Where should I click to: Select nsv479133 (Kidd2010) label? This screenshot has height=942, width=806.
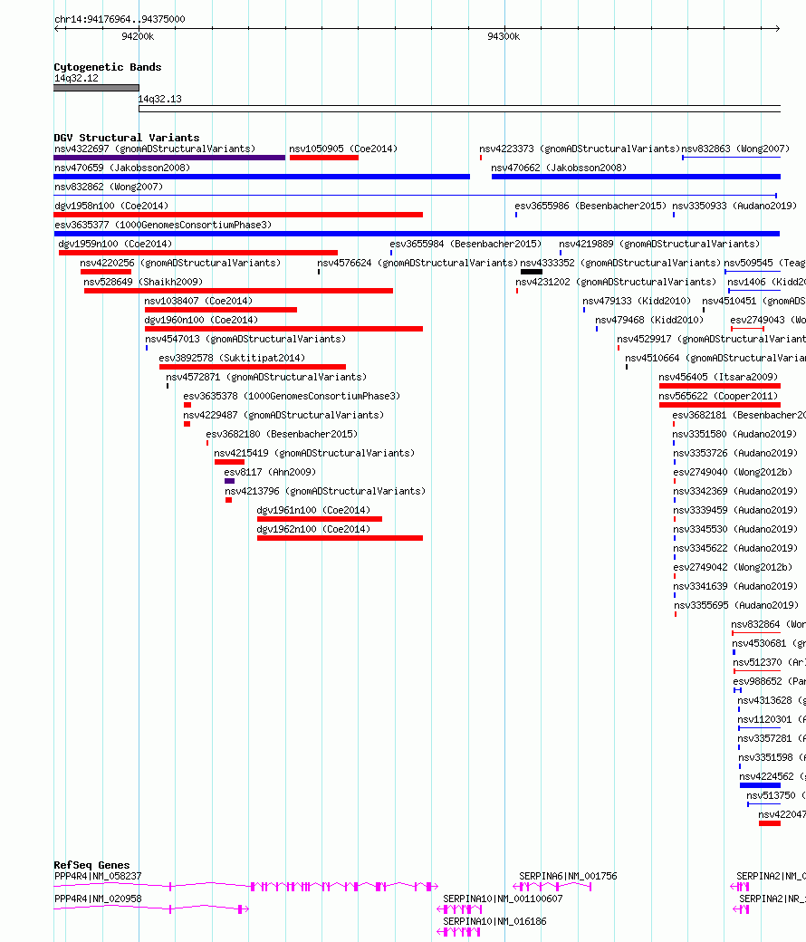[x=637, y=301]
